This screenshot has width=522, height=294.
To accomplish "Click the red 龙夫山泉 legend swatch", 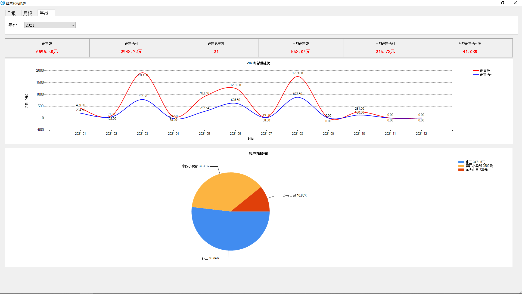I will point(461,170).
